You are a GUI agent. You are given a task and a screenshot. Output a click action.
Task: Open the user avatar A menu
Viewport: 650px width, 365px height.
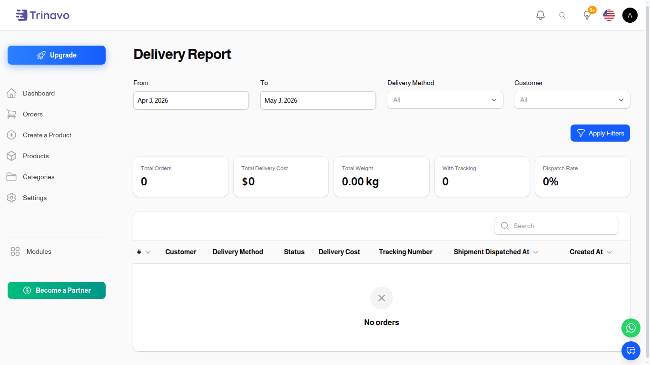click(x=630, y=15)
